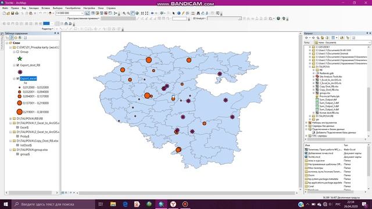Click the green star symbol under Group layer
This screenshot has width=372, height=209.
(x=20, y=59)
